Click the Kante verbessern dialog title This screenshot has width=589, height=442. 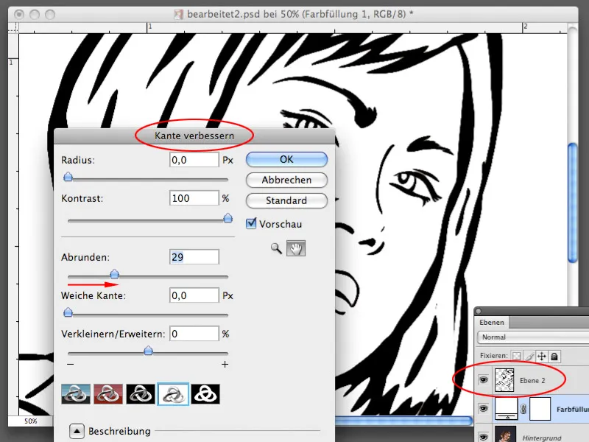coord(194,136)
